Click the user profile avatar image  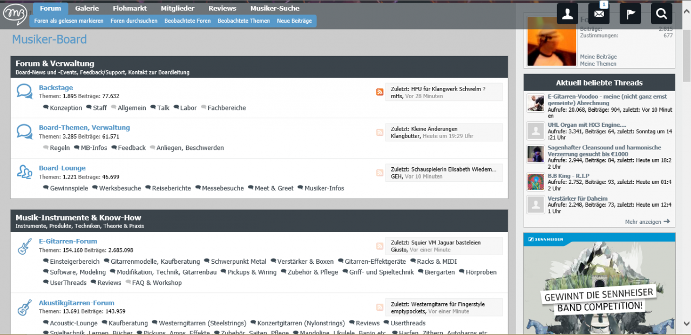pyautogui.click(x=551, y=42)
